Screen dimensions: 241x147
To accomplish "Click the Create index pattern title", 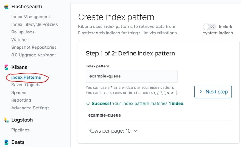I will (x=116, y=17).
